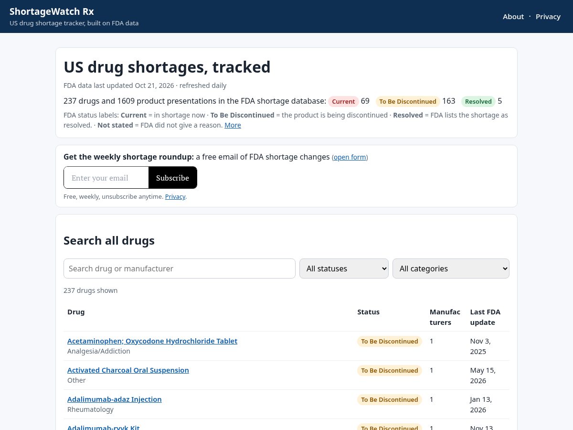The width and height of the screenshot is (573, 430).
Task: Focus the Search drug or manufacturer box
Action: 180,269
